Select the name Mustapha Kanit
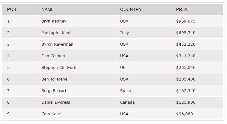The width and height of the screenshot is (227, 124). (x=57, y=33)
